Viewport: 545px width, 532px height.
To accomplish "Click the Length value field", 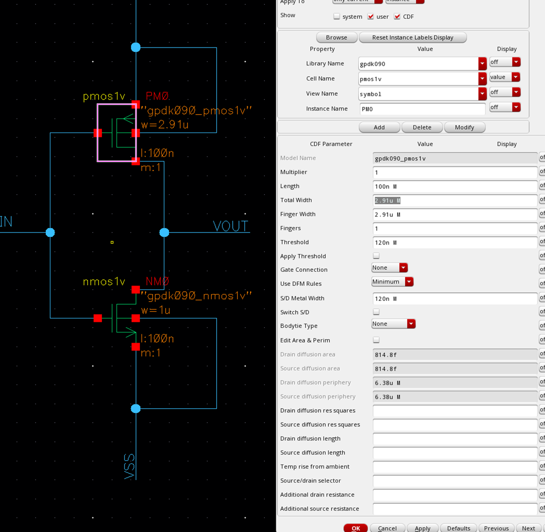I will point(455,186).
